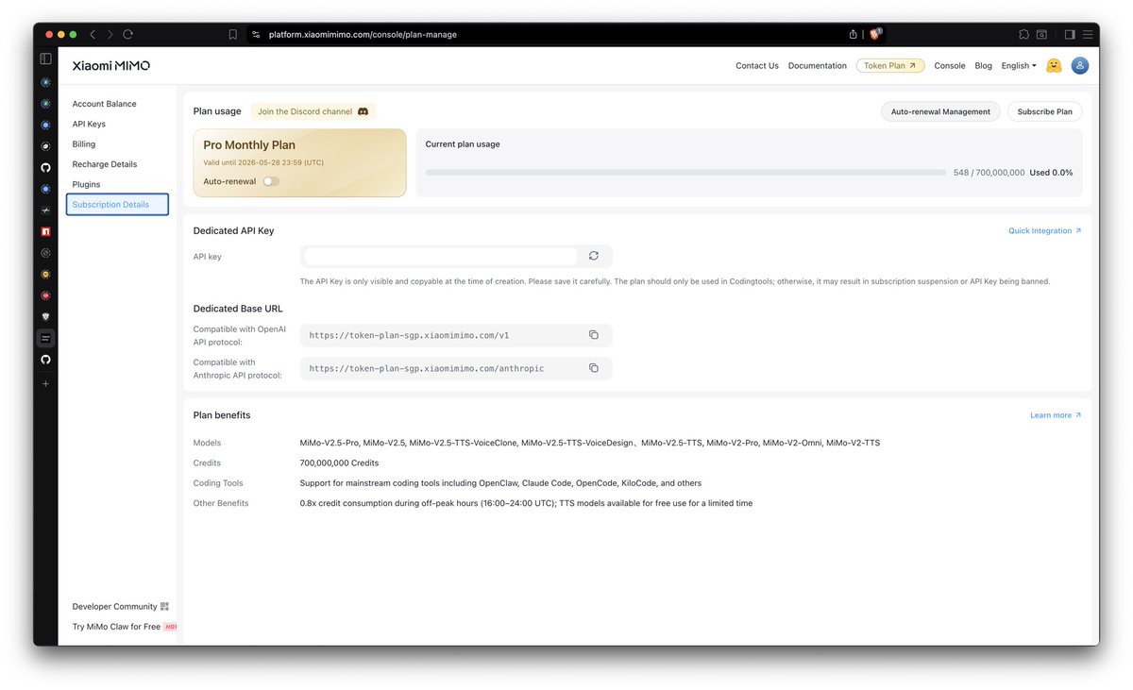Click the browser address bar URL
This screenshot has height=690, width=1133.
363,34
